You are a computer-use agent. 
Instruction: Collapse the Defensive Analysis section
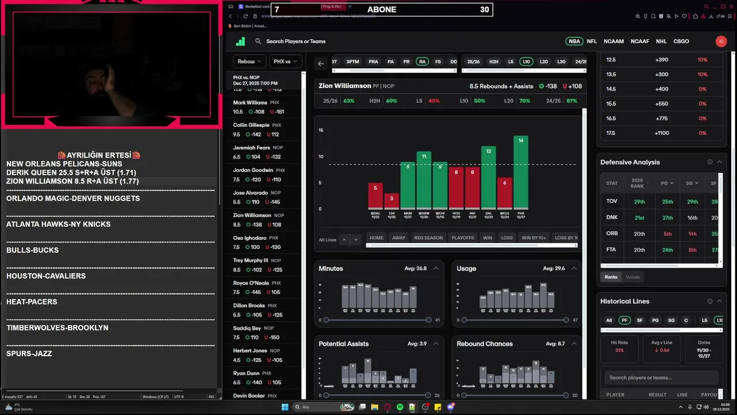tap(719, 162)
